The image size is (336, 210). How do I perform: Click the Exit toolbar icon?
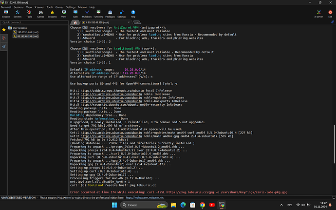[x=330, y=14]
